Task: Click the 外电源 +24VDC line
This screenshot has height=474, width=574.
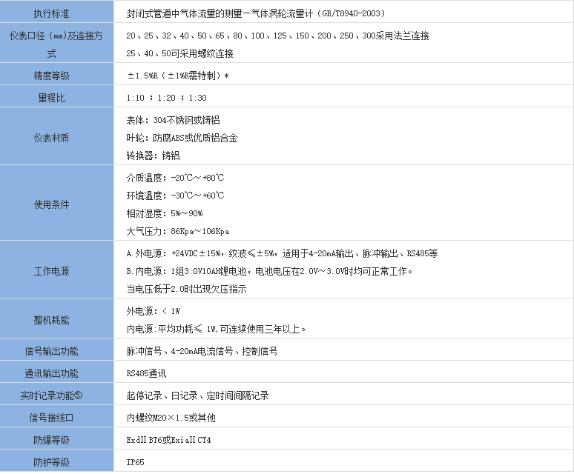Action: click(x=282, y=253)
